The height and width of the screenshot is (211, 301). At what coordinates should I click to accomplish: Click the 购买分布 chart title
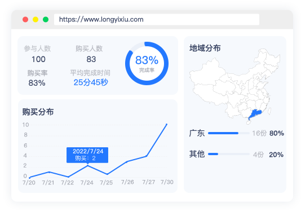click(x=38, y=112)
